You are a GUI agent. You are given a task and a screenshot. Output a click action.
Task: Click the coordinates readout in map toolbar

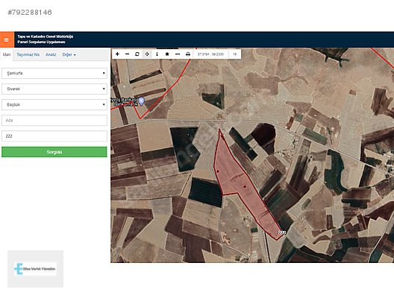tap(210, 54)
